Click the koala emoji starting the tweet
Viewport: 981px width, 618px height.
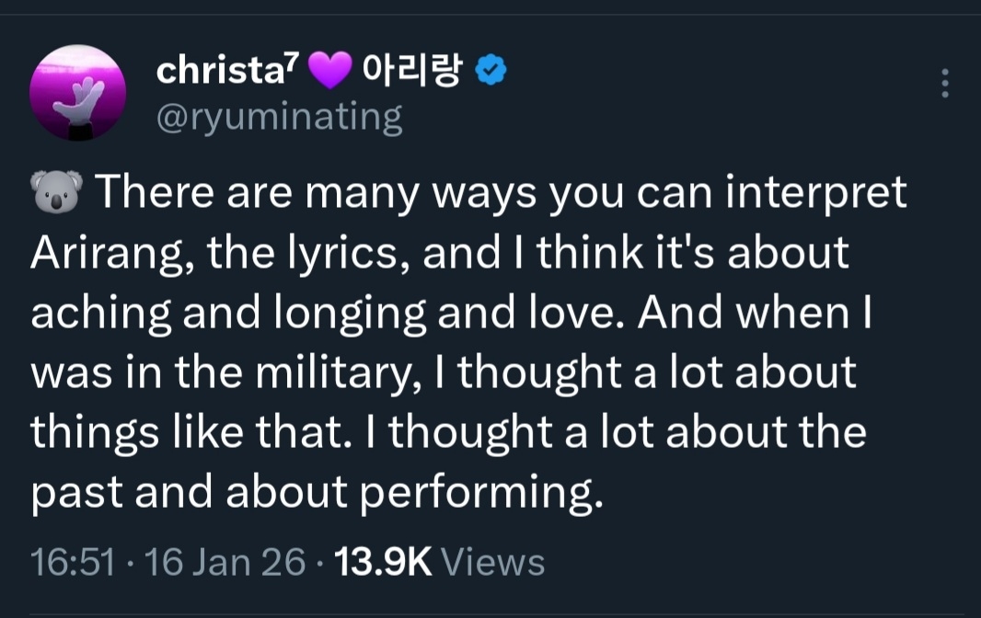(x=57, y=193)
